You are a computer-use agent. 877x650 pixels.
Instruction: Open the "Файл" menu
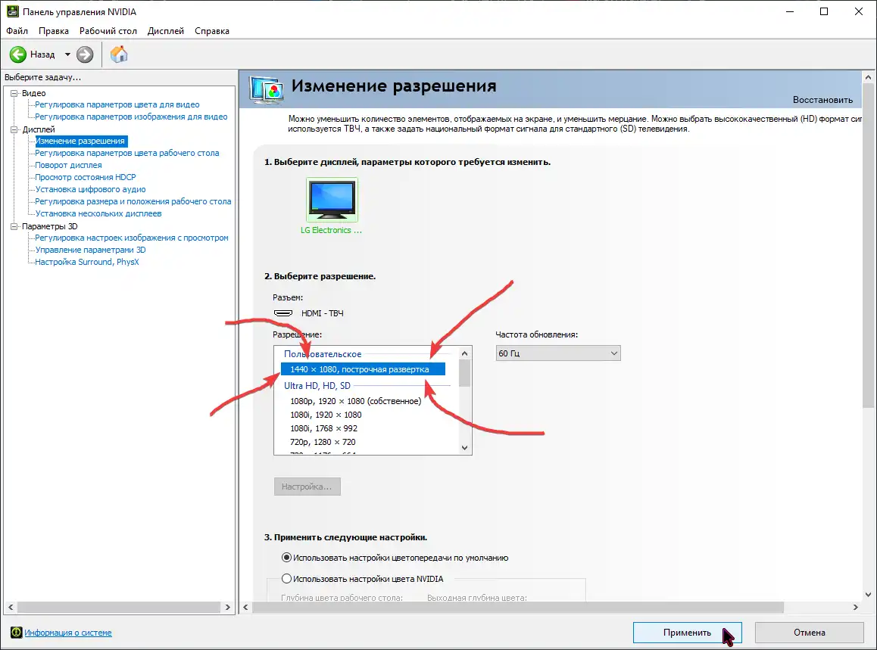[x=17, y=31]
